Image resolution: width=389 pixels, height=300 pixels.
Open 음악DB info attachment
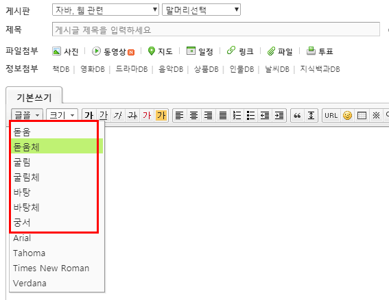(171, 69)
